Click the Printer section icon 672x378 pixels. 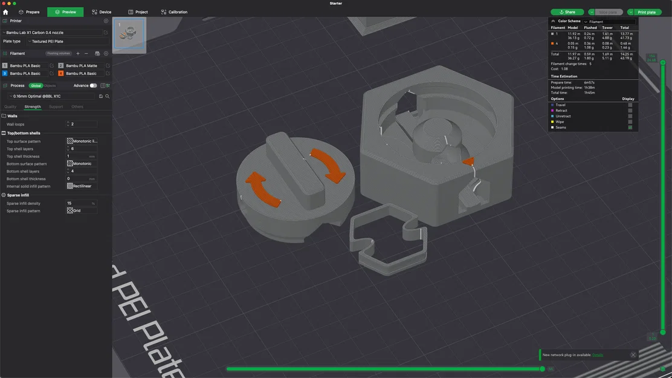point(5,21)
